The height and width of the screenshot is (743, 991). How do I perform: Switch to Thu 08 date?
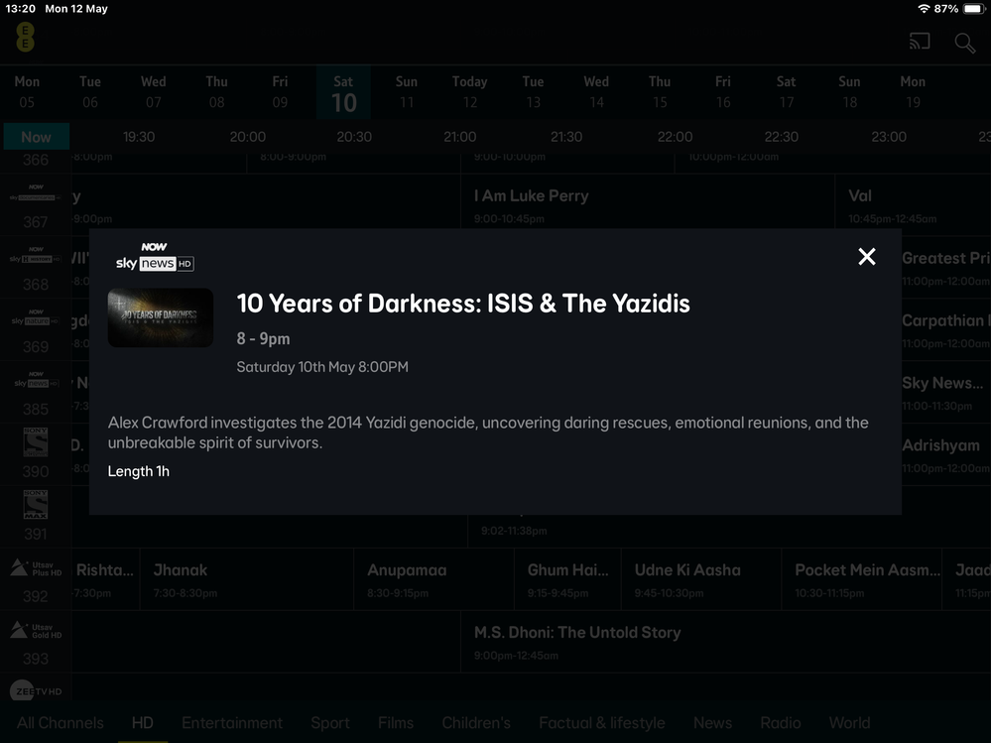217,91
